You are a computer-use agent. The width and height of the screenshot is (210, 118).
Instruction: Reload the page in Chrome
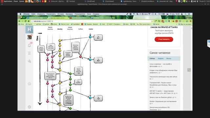26,21
